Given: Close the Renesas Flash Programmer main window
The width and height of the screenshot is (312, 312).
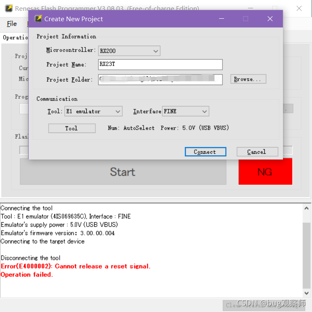Looking at the screenshot, I should click(299, 8).
